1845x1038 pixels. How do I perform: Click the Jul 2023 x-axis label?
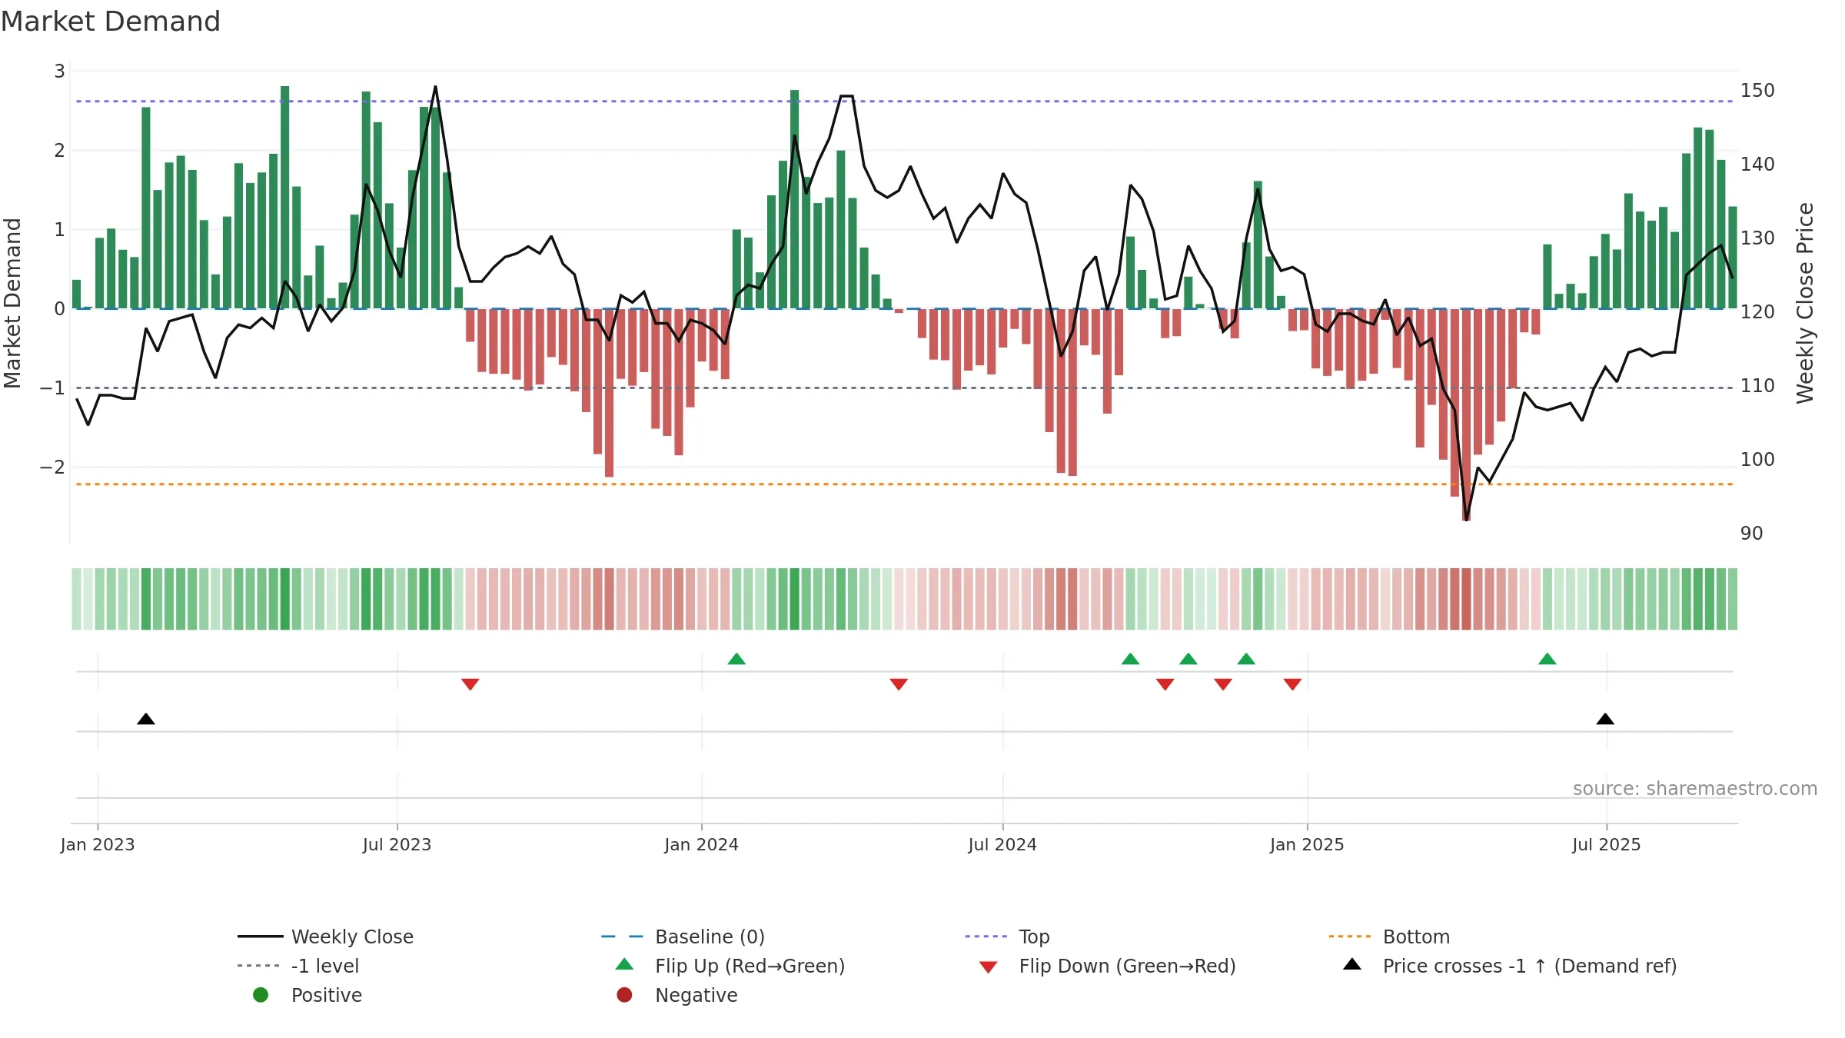[x=397, y=845]
